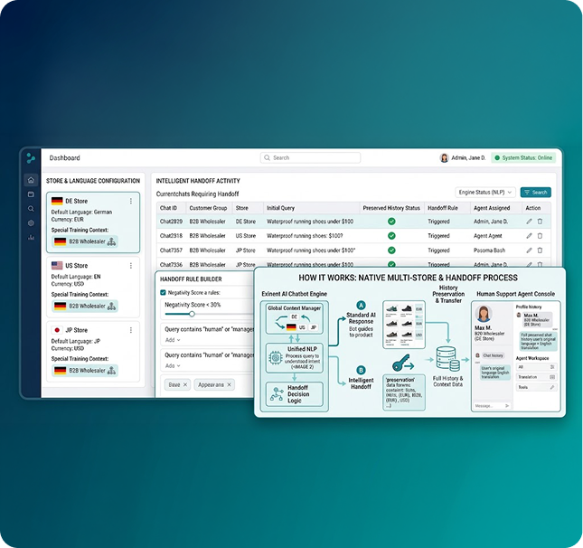The image size is (583, 548).
Task: Remove the Bave tag with its X
Action: click(185, 384)
